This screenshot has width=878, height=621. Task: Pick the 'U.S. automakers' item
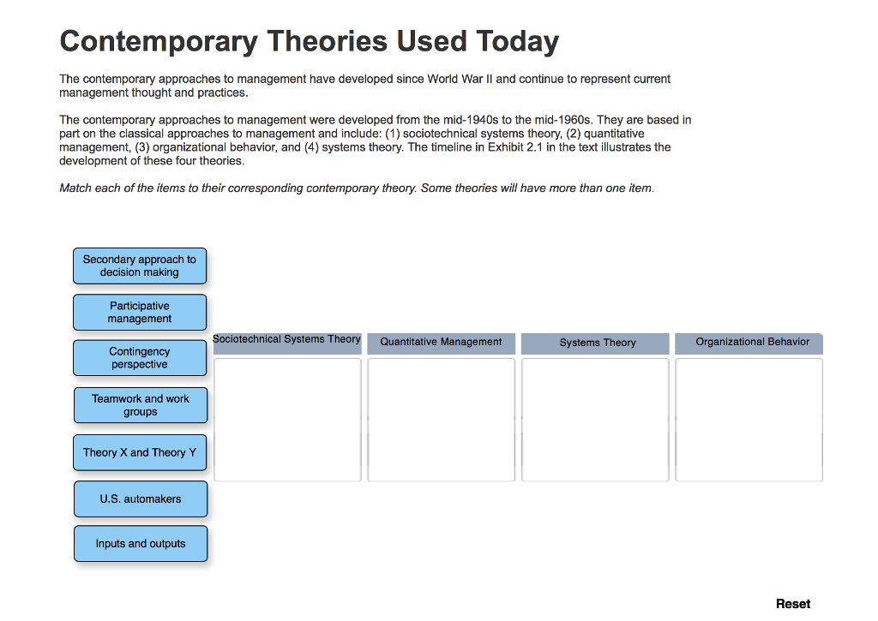click(139, 499)
